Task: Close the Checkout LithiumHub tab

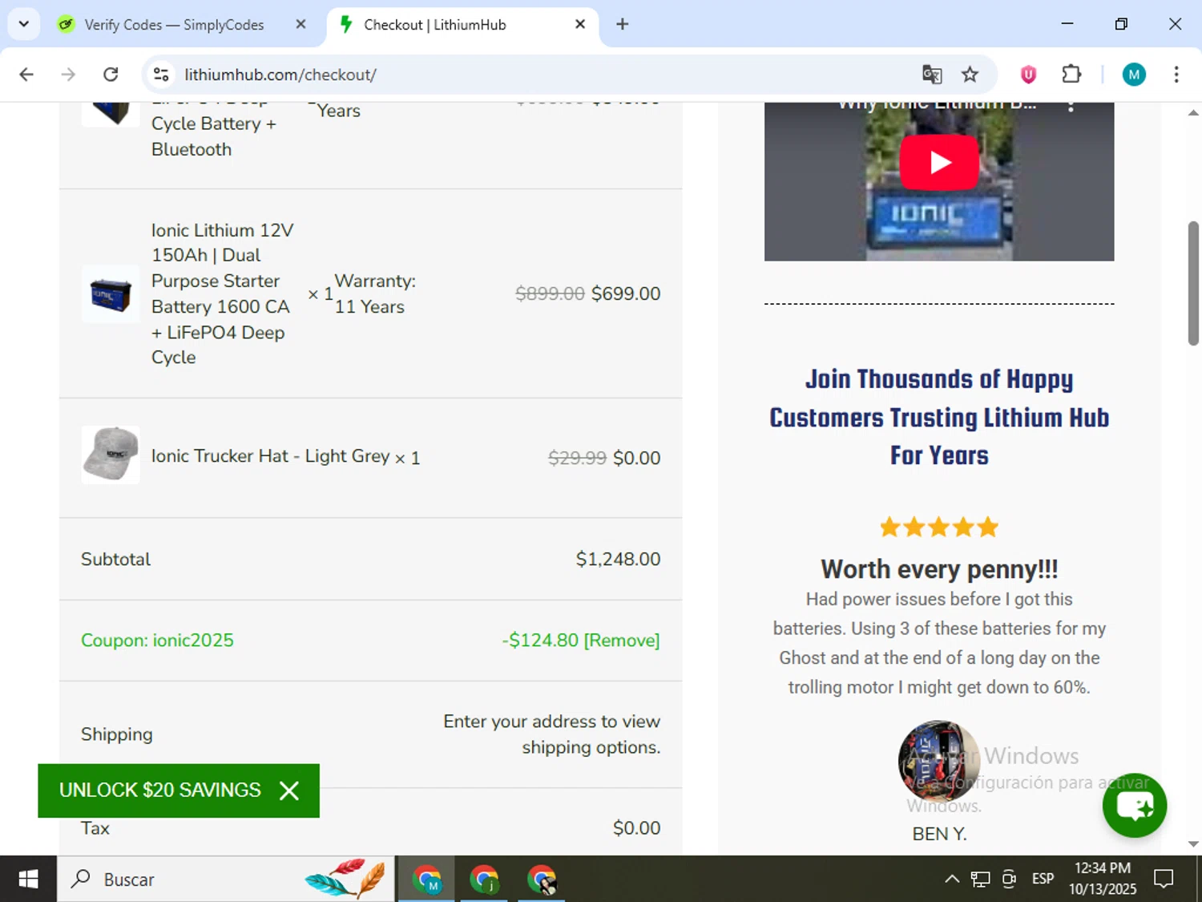Action: point(580,24)
